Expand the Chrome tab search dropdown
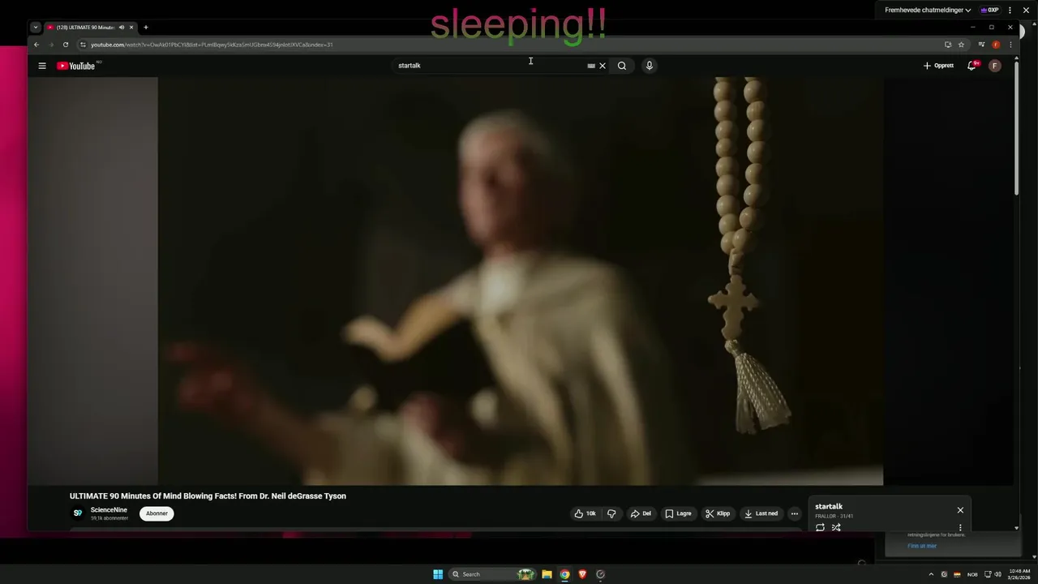This screenshot has width=1038, height=584. [x=36, y=28]
